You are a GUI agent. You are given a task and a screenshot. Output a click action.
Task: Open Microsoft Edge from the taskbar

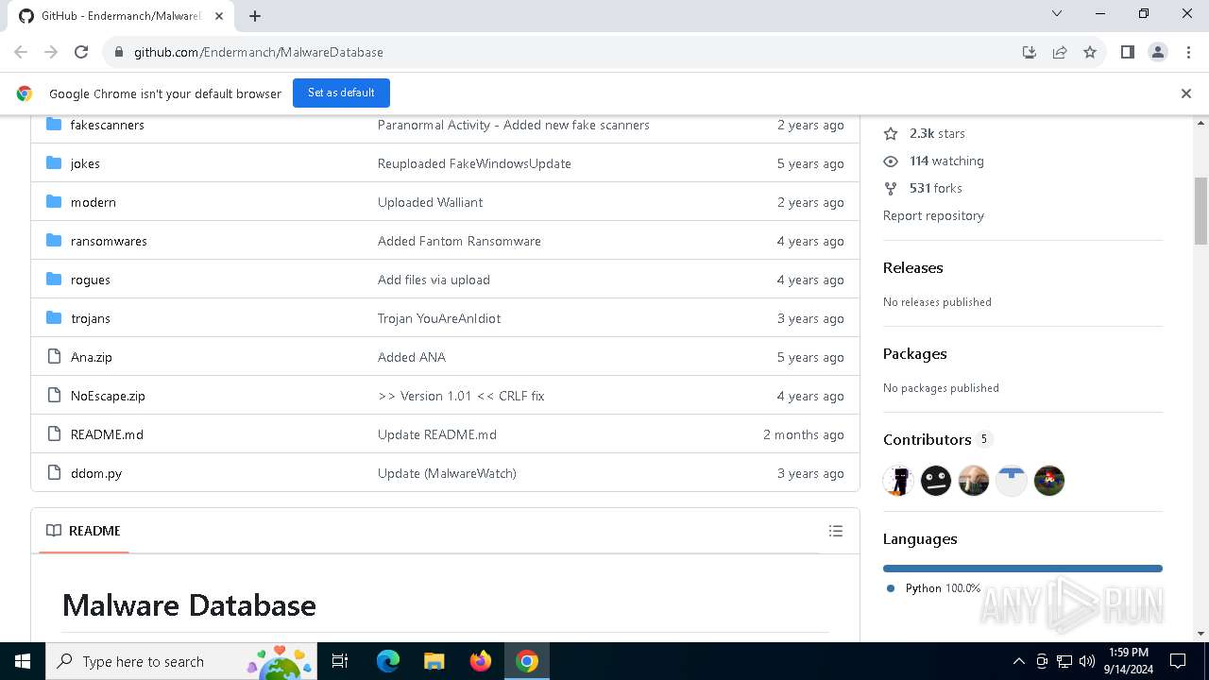coord(388,661)
